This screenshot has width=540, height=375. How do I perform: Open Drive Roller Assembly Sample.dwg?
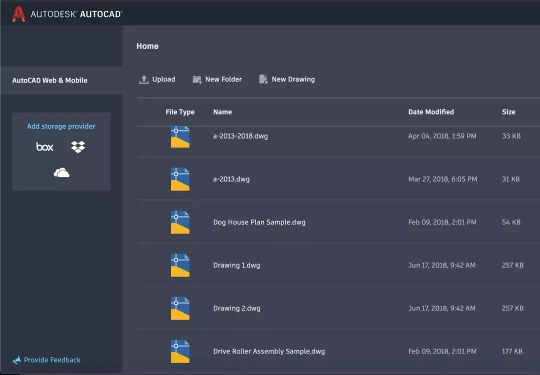[269, 351]
